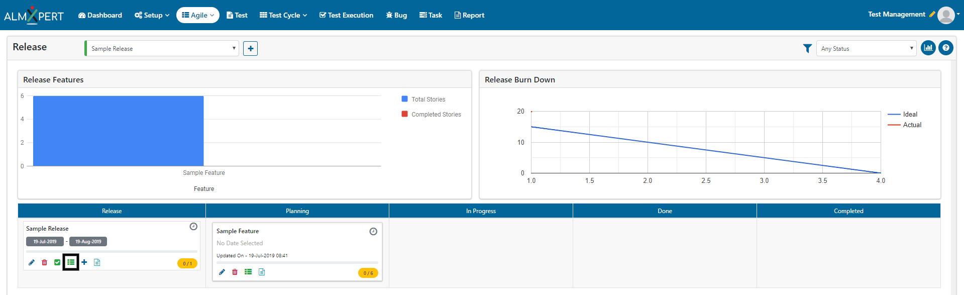Image resolution: width=964 pixels, height=295 pixels.
Task: Add a feature with Sample Release plus icon
Action: click(x=84, y=262)
